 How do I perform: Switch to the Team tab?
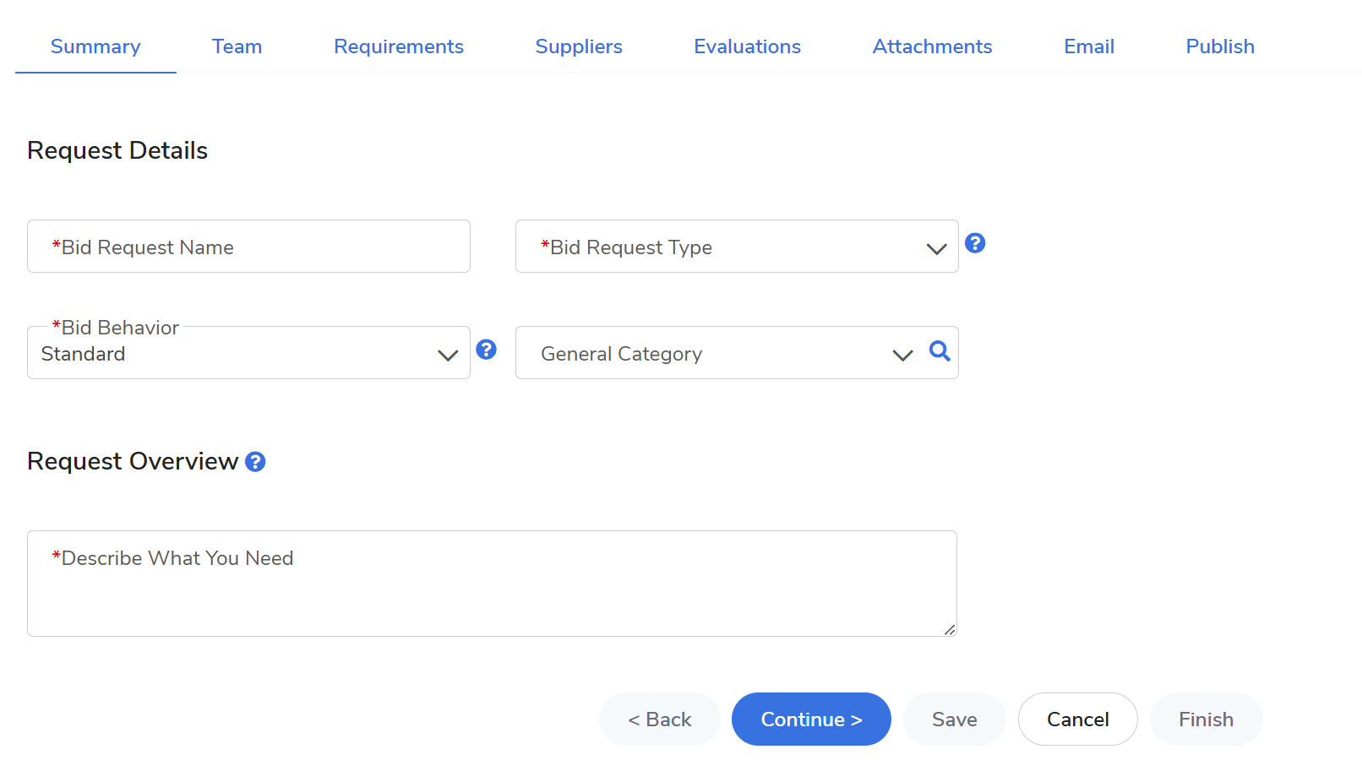(237, 46)
